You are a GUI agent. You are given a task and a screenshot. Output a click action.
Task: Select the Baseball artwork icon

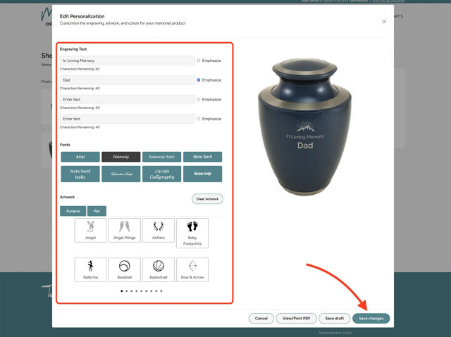pyautogui.click(x=125, y=270)
